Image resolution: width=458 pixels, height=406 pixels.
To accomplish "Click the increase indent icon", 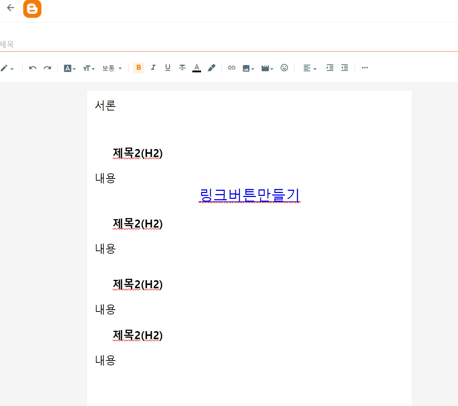I will [330, 68].
